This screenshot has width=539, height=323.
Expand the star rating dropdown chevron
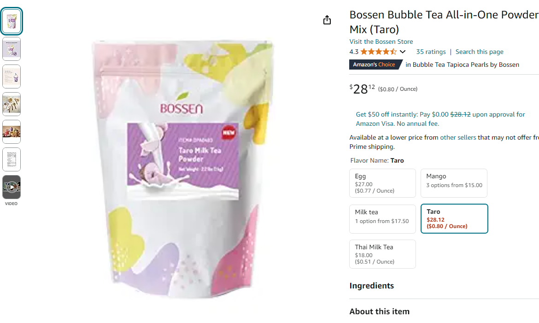pos(403,52)
